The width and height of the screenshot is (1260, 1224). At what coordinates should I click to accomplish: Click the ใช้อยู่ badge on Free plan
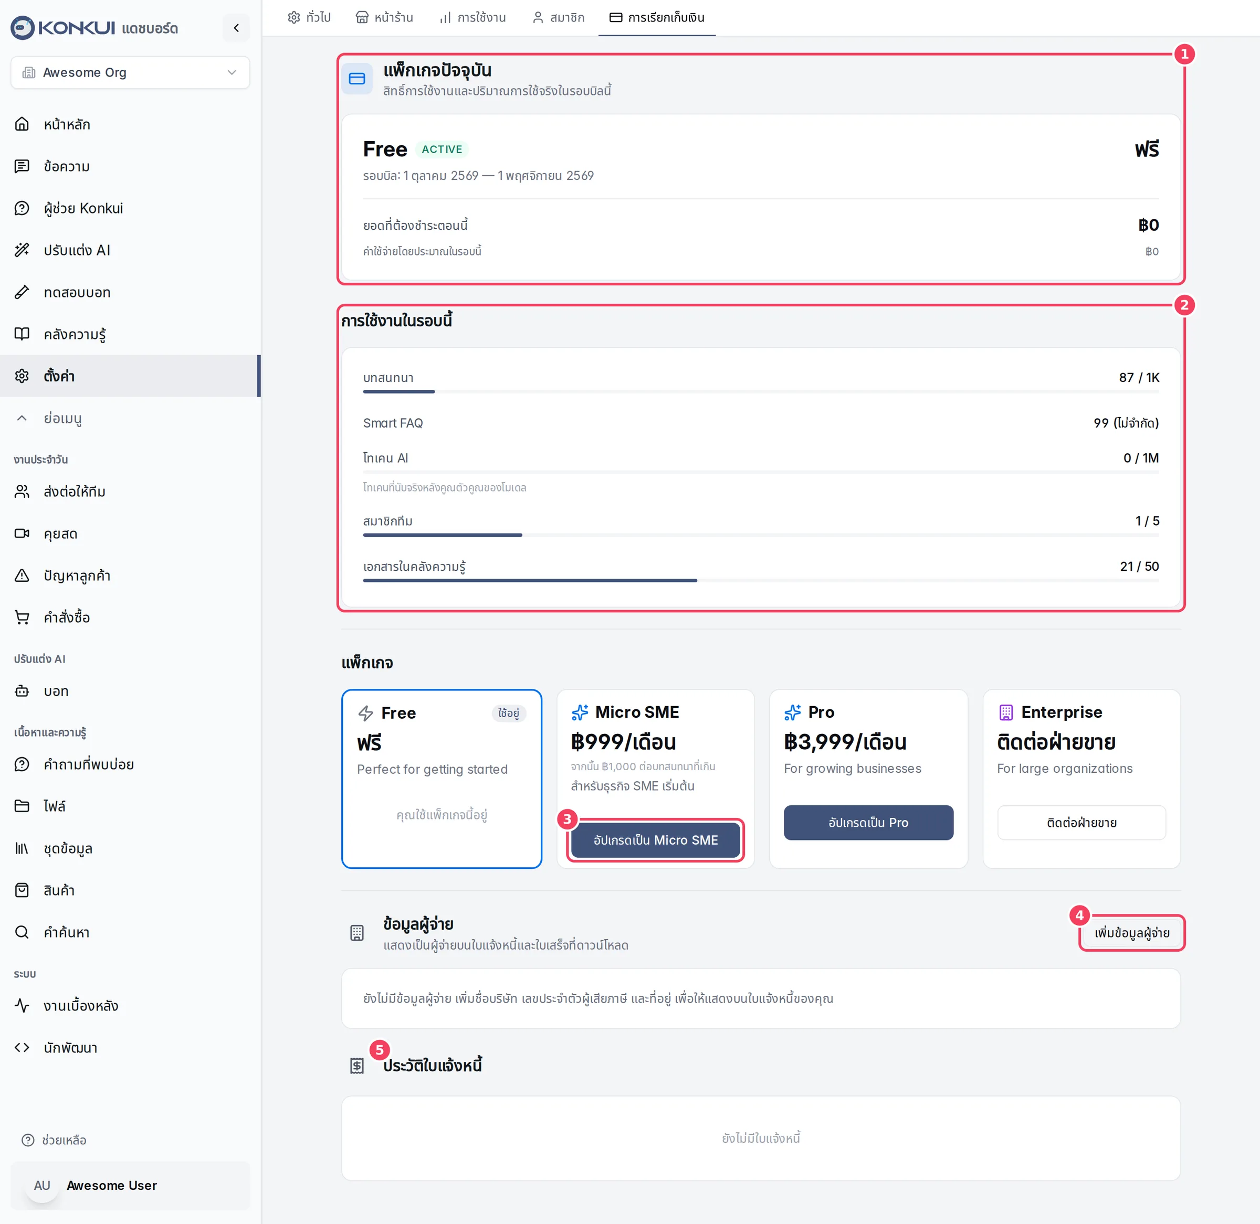coord(509,713)
